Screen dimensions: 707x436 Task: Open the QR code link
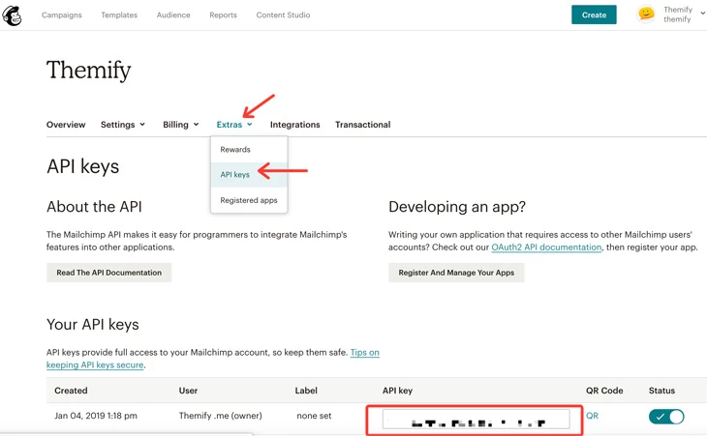pos(592,416)
